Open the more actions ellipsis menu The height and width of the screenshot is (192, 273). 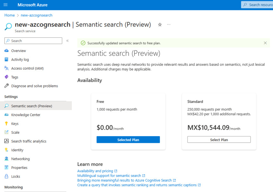169,24
